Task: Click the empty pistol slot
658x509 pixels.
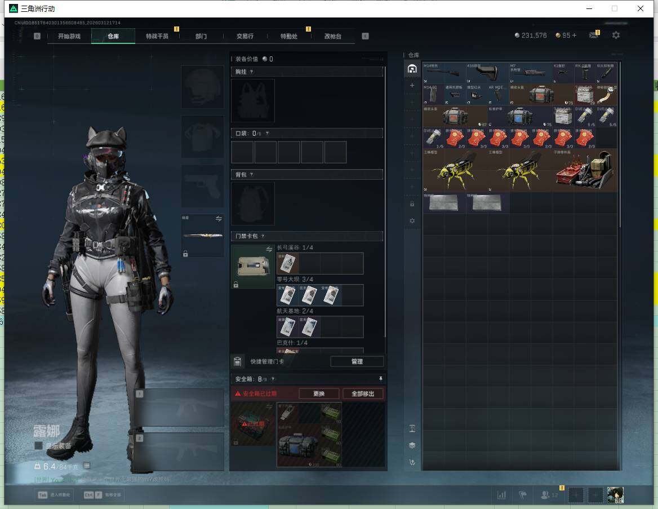Action: pyautogui.click(x=202, y=186)
